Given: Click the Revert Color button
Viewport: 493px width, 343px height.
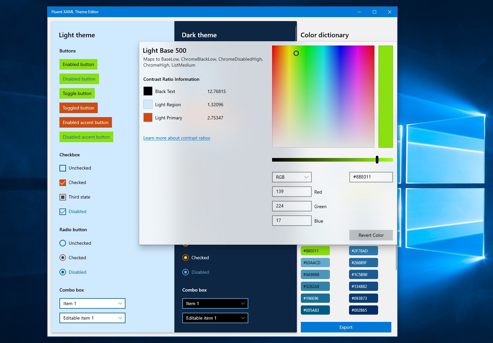Looking at the screenshot, I should [371, 235].
